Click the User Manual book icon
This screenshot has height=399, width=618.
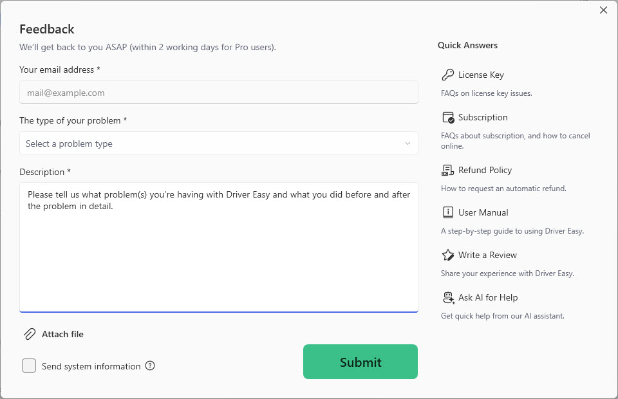(x=448, y=212)
